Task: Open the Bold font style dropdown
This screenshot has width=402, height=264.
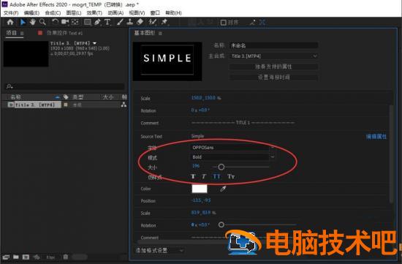Action: [x=232, y=157]
